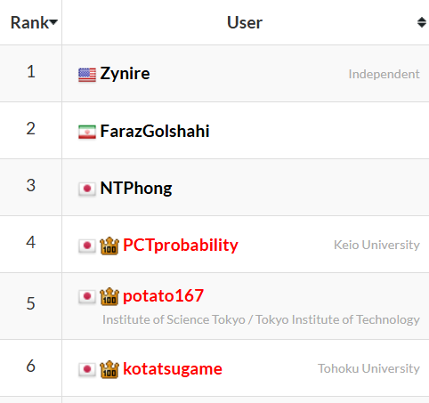Sort by Rank column header
This screenshot has width=429, height=403.
pos(34,22)
